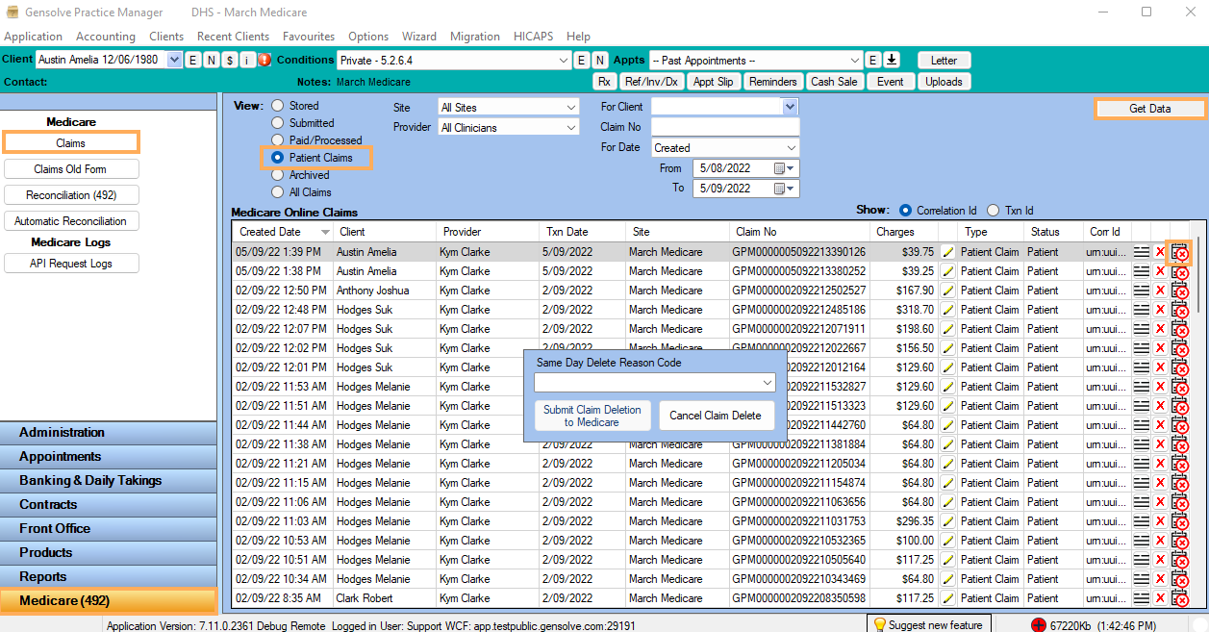
Task: Open the lines detail icon for $39.25 claim
Action: point(1142,271)
